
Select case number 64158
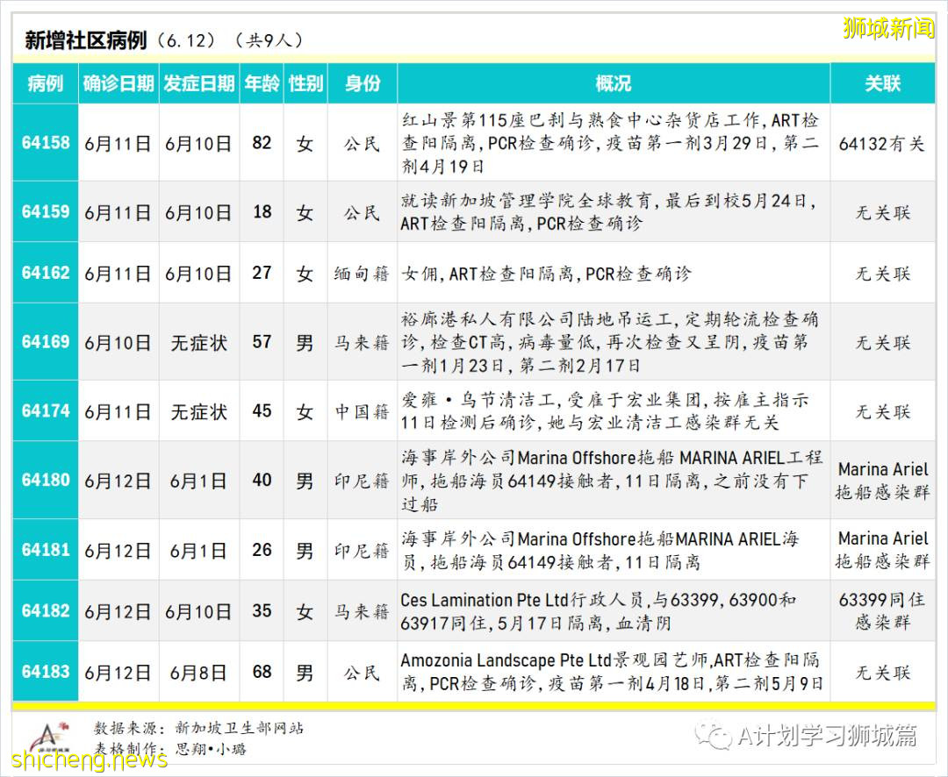tap(45, 142)
